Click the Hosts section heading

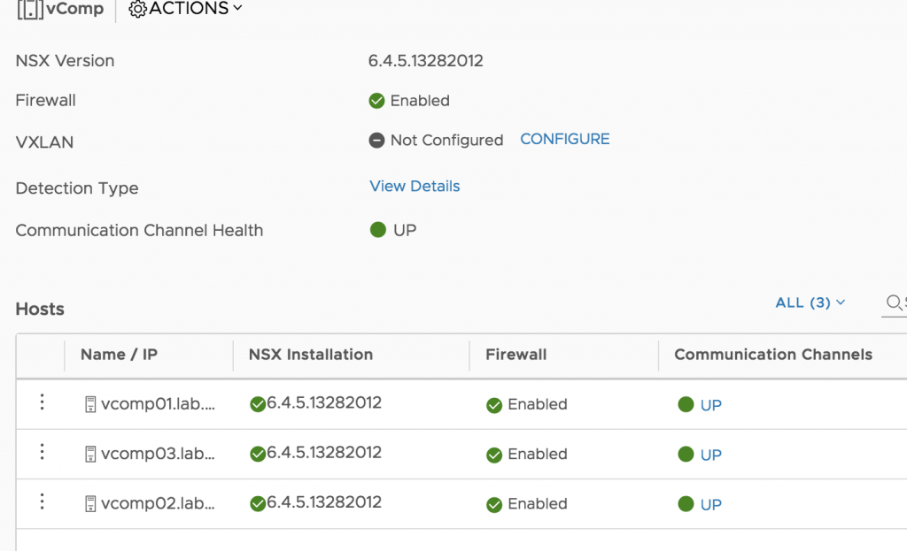40,309
